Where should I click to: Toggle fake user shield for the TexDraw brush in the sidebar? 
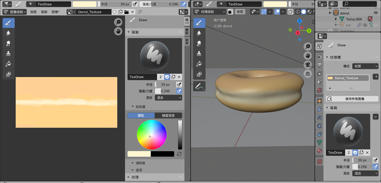point(167,77)
